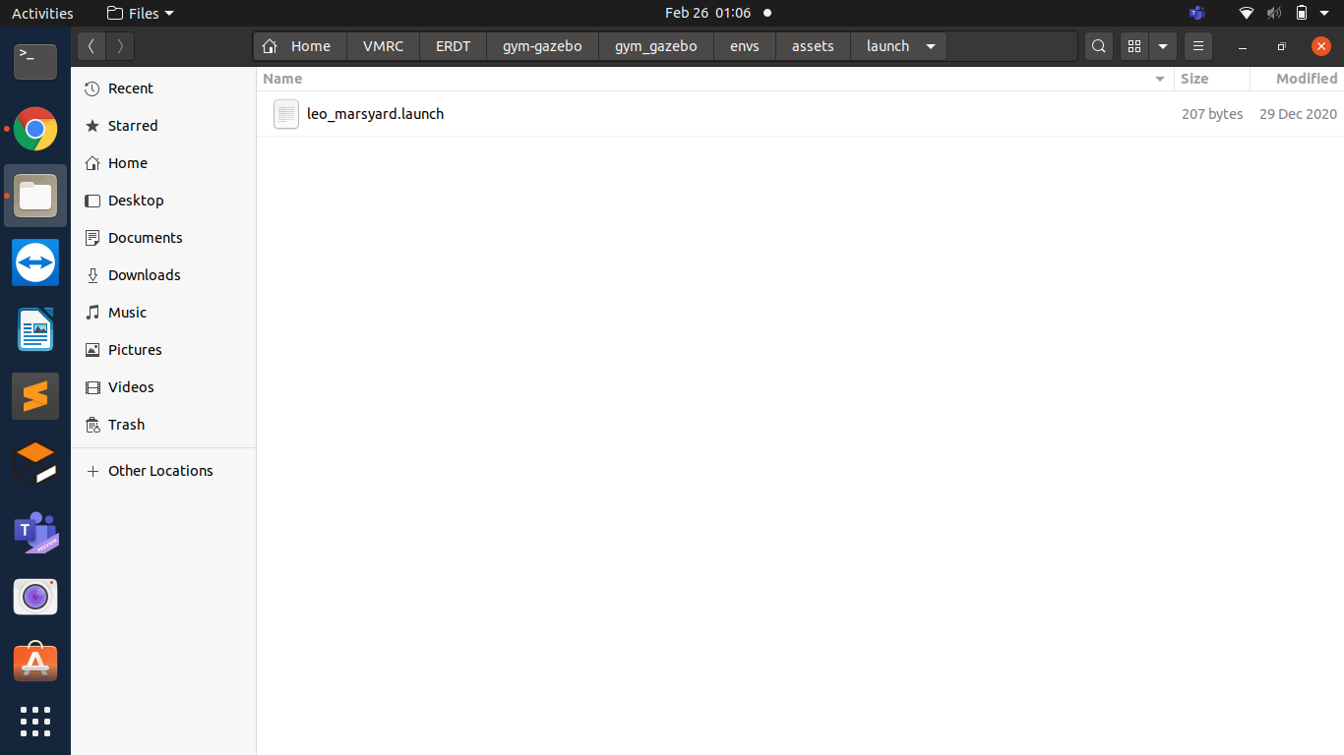The width and height of the screenshot is (1344, 755).
Task: Navigate to Home in path bar
Action: pos(299,46)
